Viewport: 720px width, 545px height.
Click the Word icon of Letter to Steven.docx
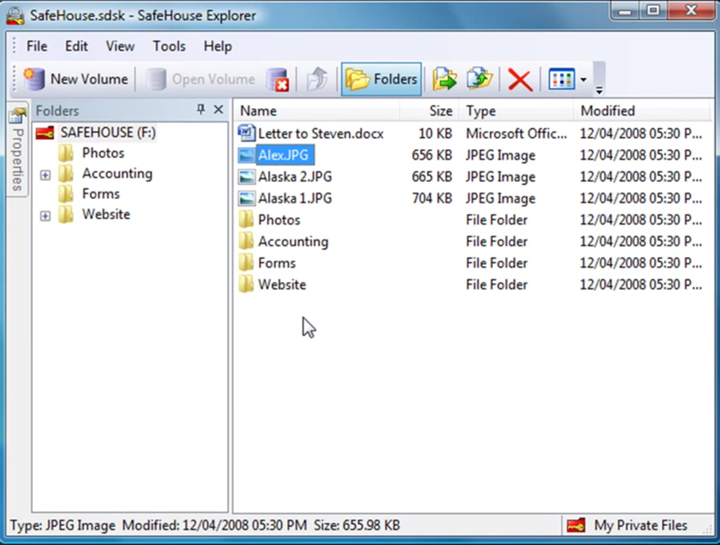[246, 133]
